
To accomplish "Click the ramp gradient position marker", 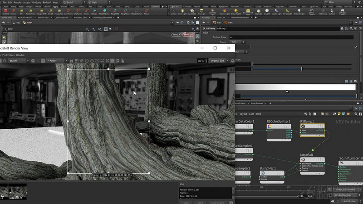I will (x=287, y=92).
